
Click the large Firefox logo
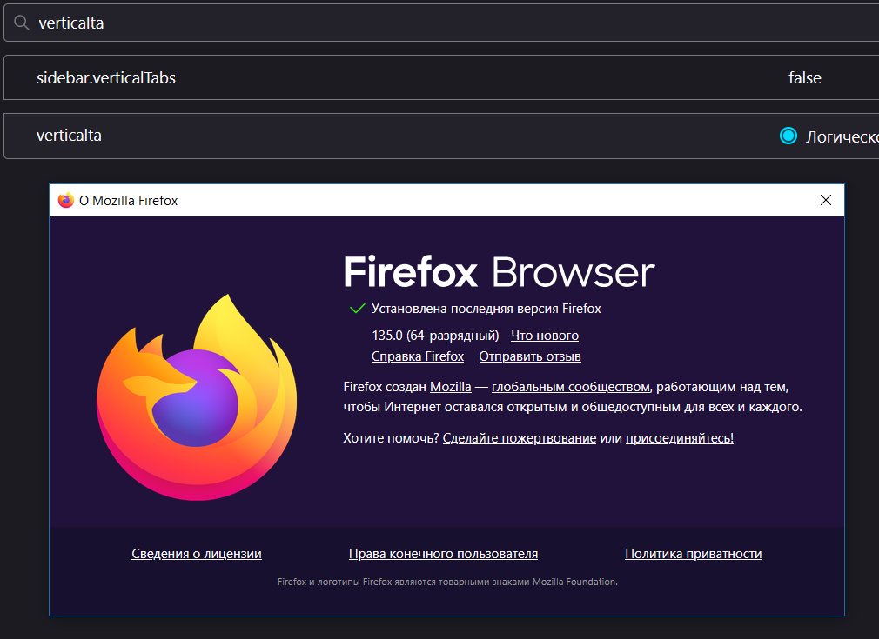[197, 397]
